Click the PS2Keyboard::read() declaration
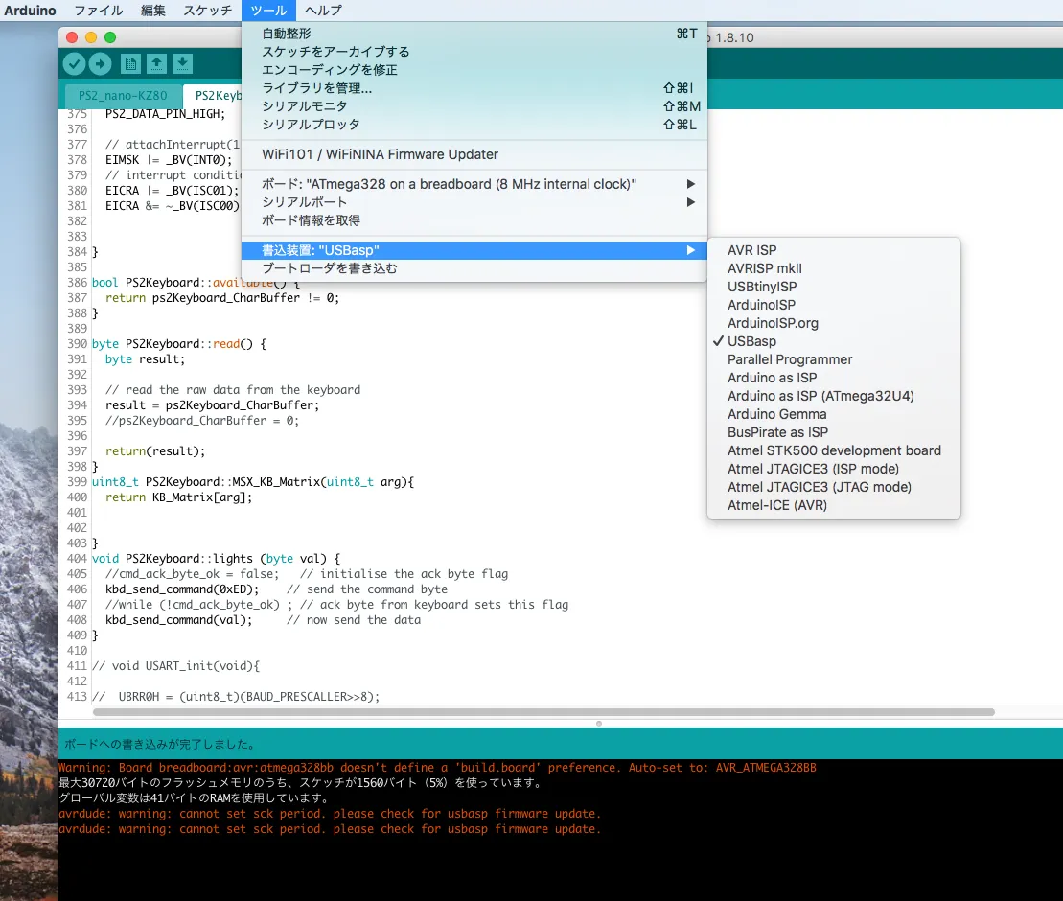This screenshot has width=1063, height=901. click(x=179, y=344)
